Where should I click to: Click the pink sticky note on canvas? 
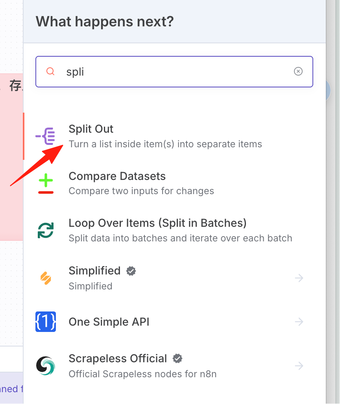[x=11, y=157]
